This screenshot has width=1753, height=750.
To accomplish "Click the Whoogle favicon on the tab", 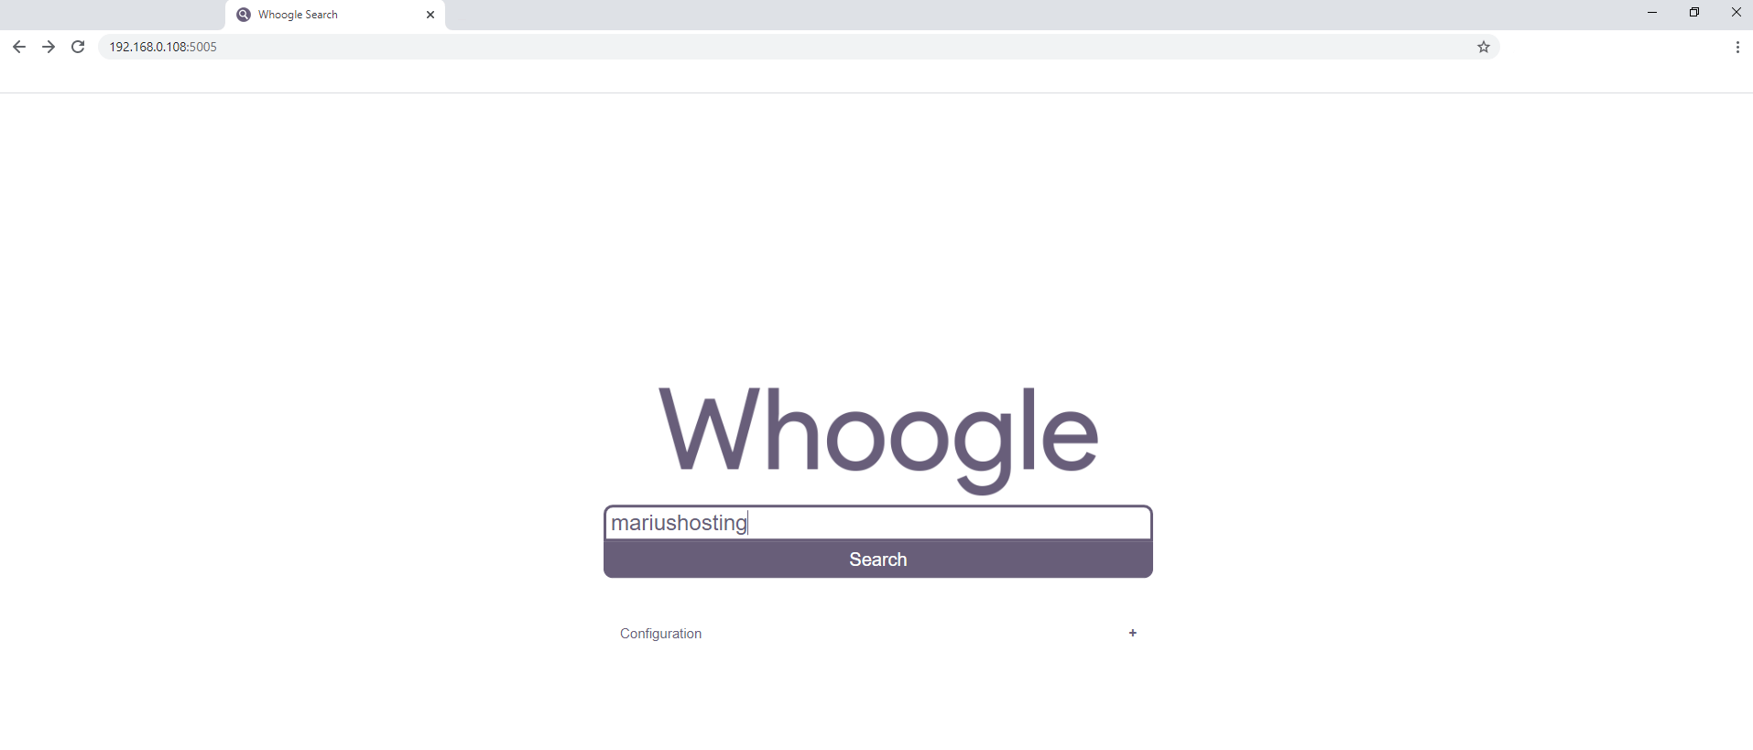I will coord(243,15).
